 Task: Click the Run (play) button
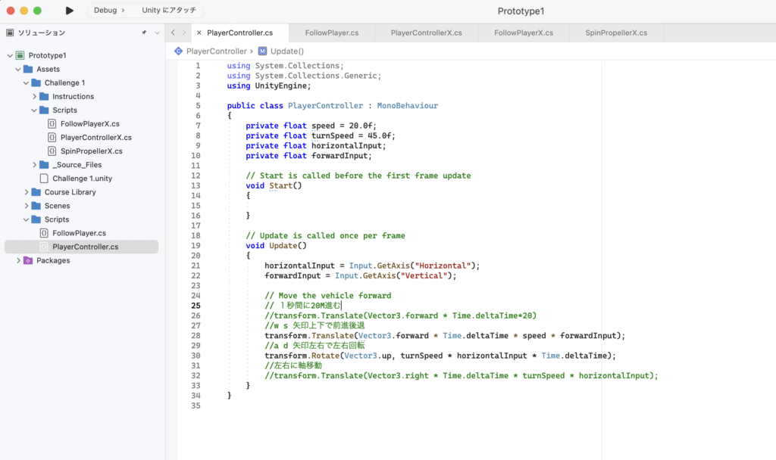[70, 11]
